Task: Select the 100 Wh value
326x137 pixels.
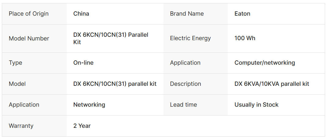Action: point(245,38)
